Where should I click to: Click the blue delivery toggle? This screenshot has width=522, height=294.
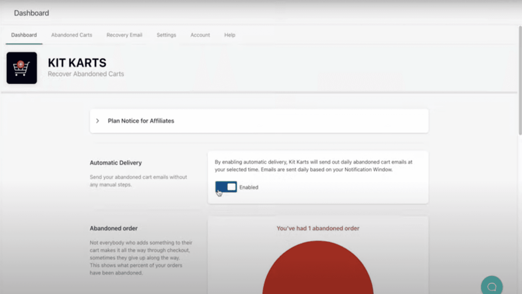coord(226,187)
